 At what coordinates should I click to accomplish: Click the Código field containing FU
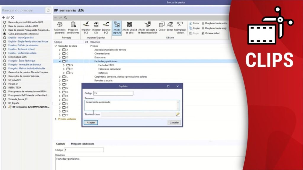[x=113, y=93]
